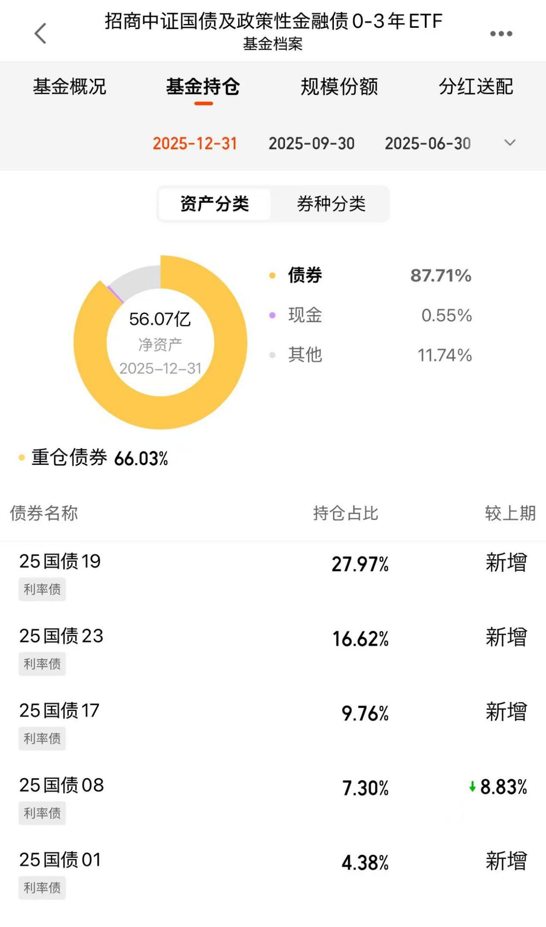The height and width of the screenshot is (927, 546).
Task: Tap the back arrow icon
Action: click(40, 34)
